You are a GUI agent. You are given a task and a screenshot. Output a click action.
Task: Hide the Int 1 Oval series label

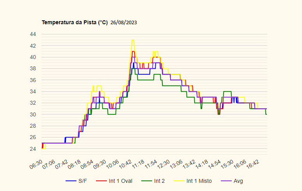[121, 181]
